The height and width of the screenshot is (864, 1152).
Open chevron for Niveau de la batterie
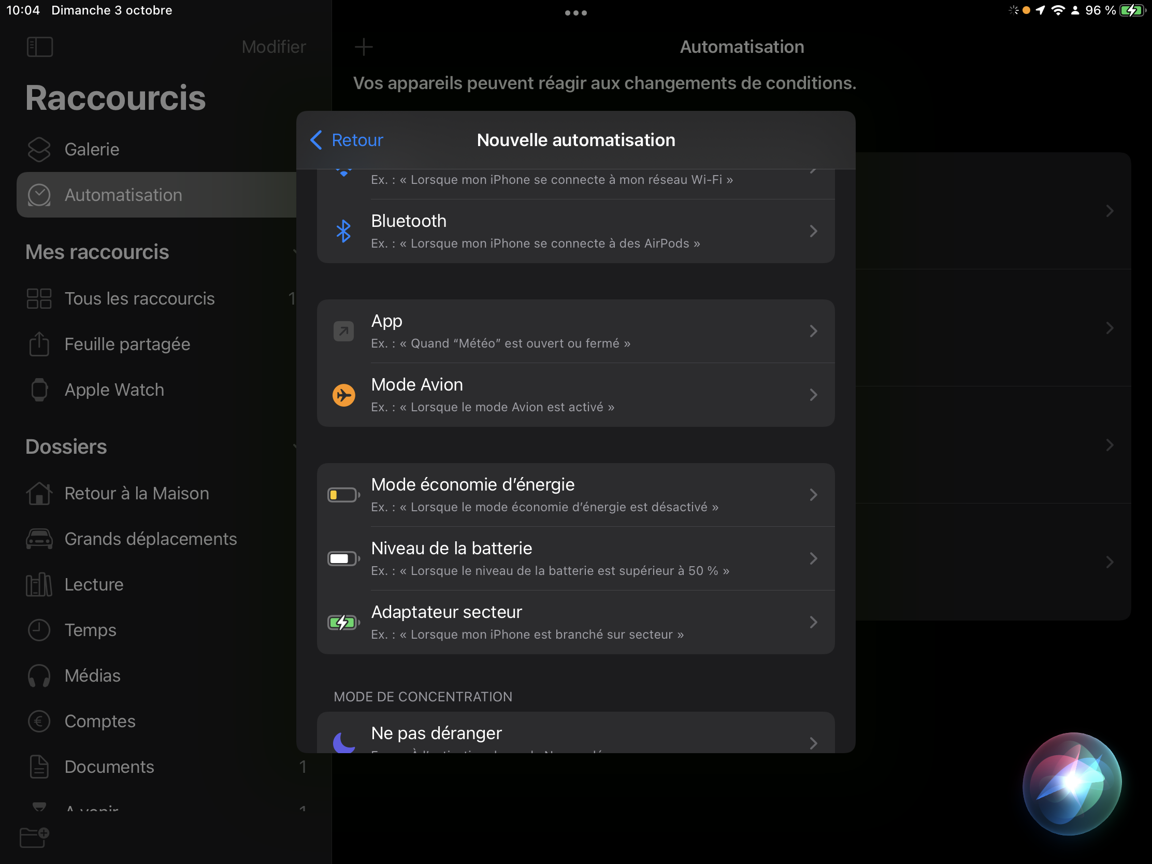coord(813,559)
